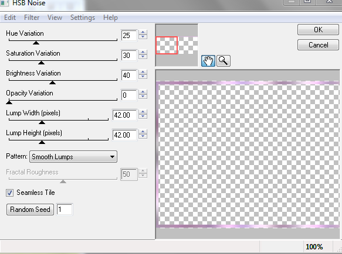Image resolution: width=342 pixels, height=254 pixels.
Task: Click the Saturation Variation value field
Action: coord(129,55)
